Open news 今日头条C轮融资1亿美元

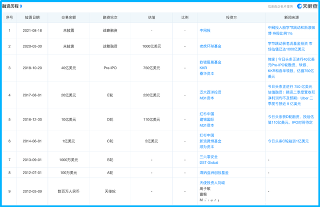(x=288, y=141)
